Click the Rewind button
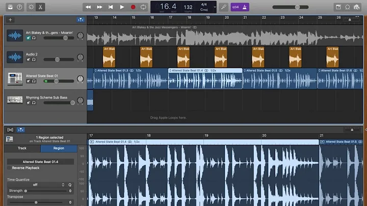The image size is (367, 206). 88,7
